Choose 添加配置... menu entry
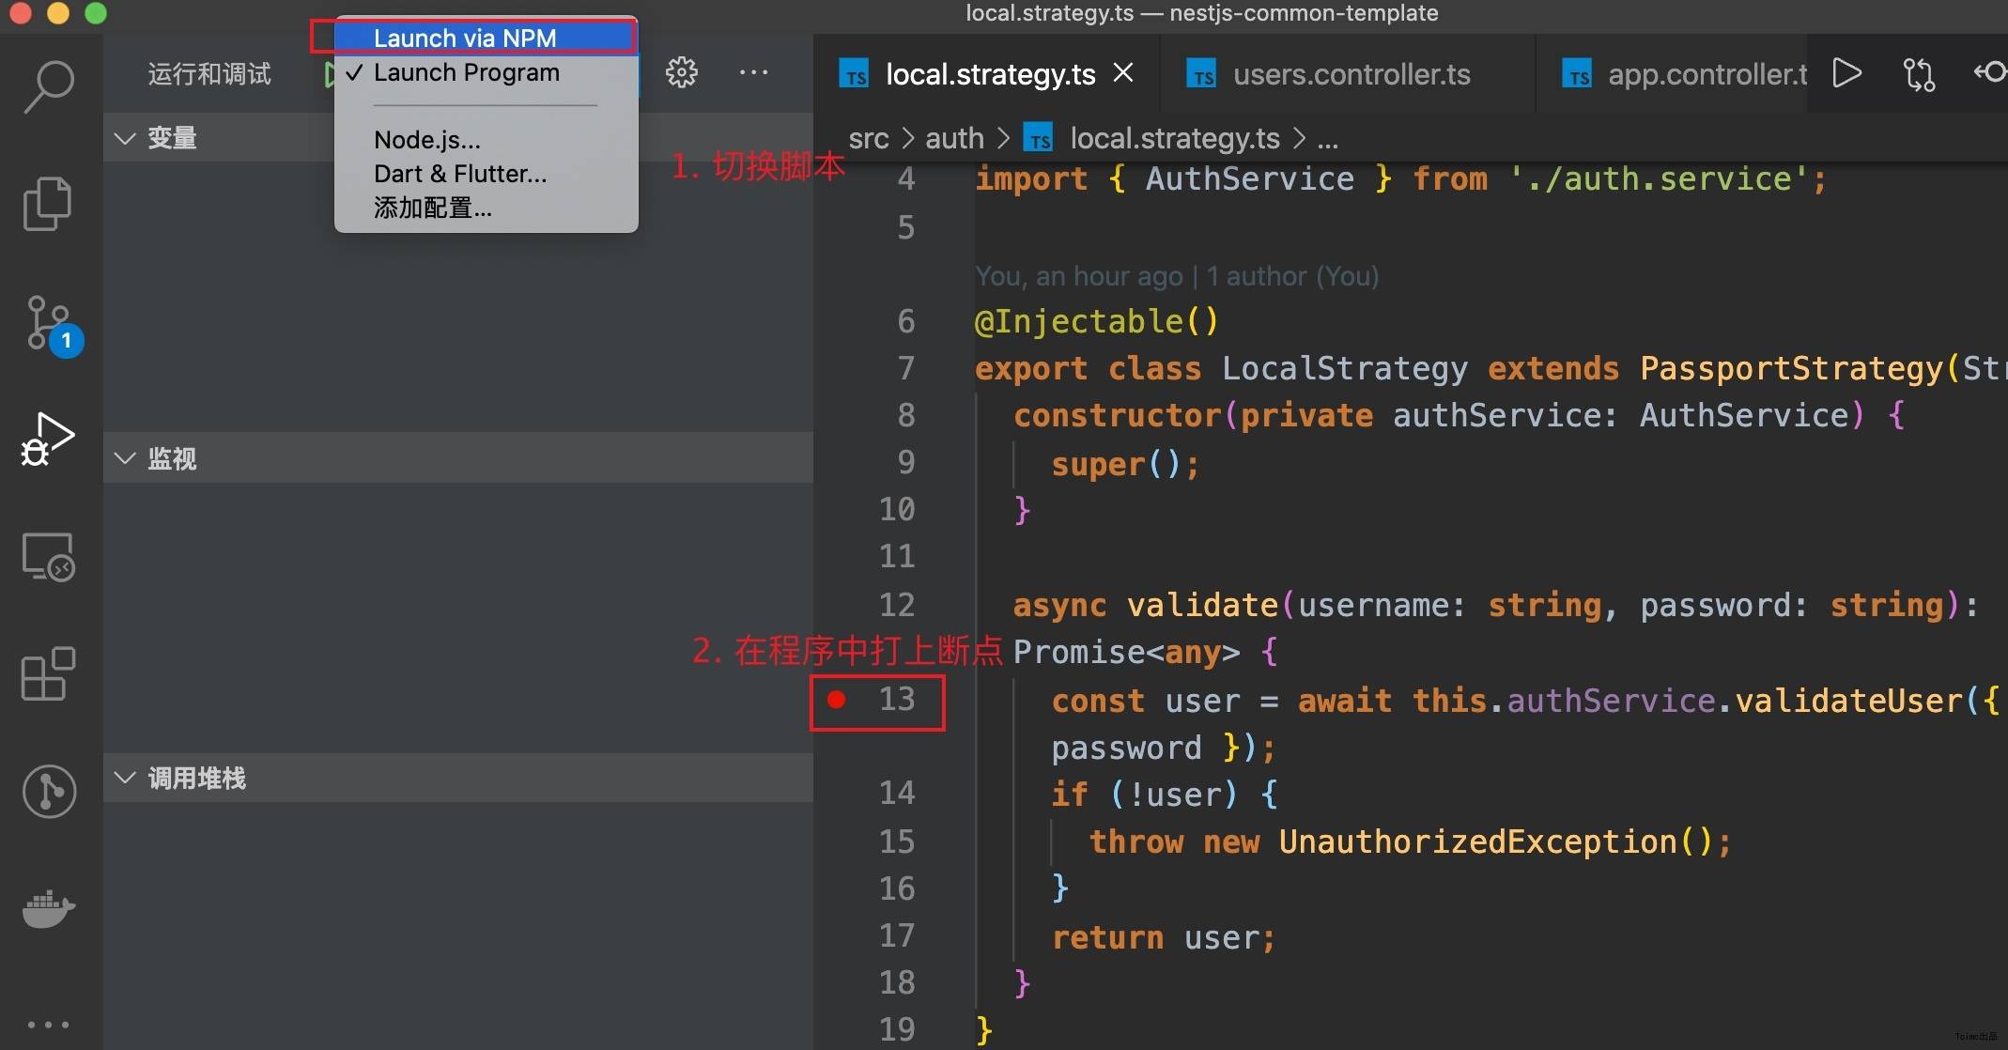This screenshot has width=2008, height=1050. pos(487,208)
